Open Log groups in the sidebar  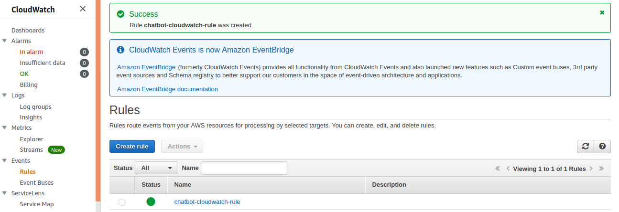(x=35, y=106)
